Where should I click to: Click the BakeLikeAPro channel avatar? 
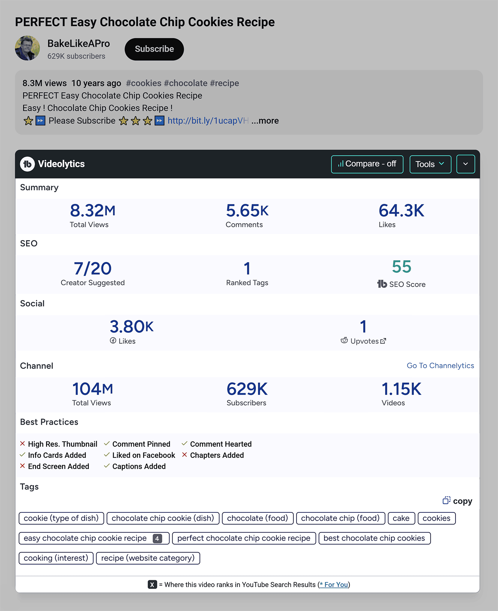pyautogui.click(x=27, y=48)
